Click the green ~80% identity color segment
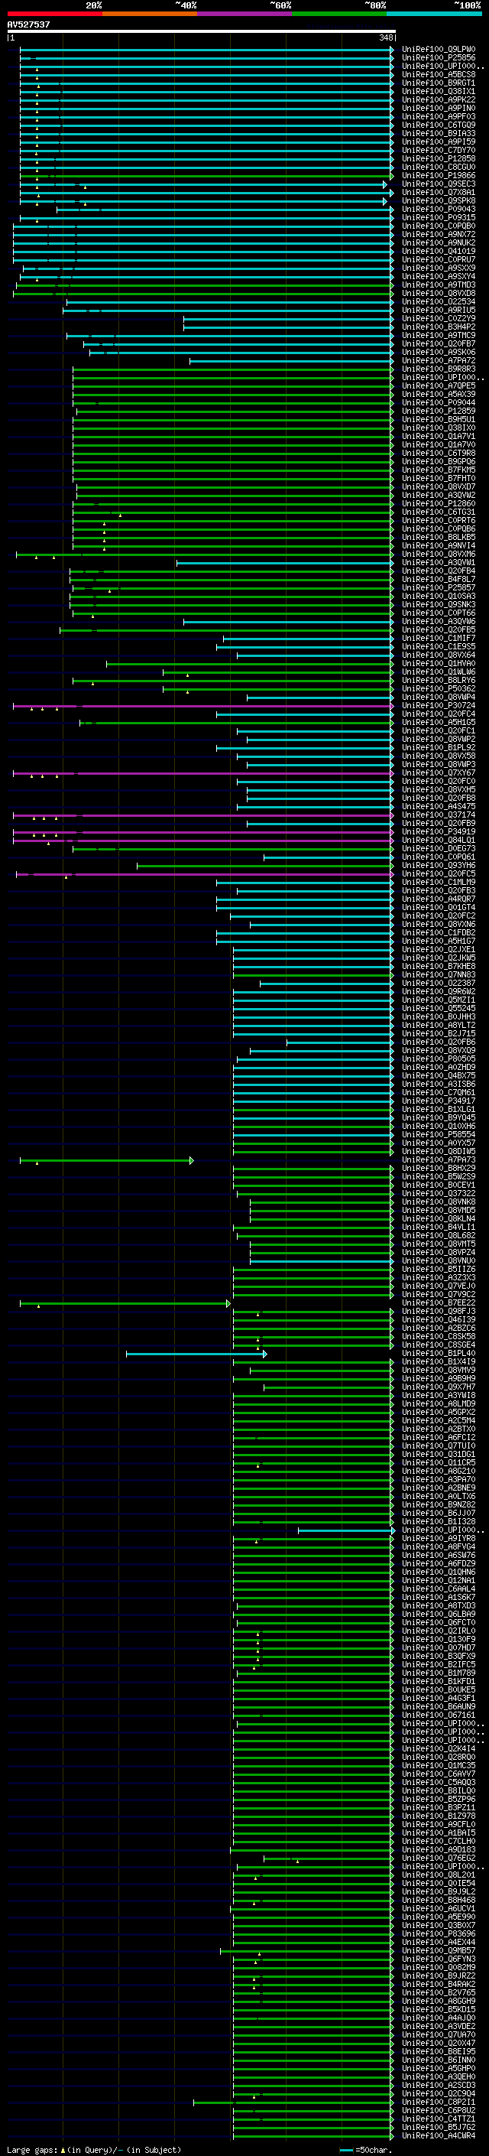Screen dimensions: 489x2156 click(x=339, y=14)
